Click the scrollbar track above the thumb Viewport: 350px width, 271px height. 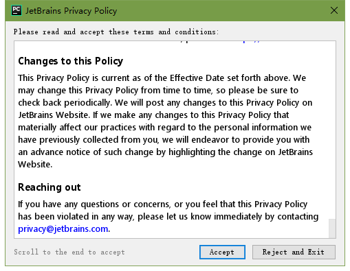tap(332, 130)
